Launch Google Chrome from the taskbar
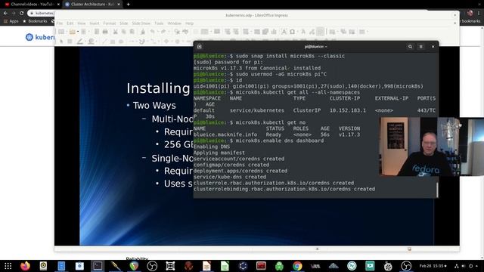 coord(297,266)
